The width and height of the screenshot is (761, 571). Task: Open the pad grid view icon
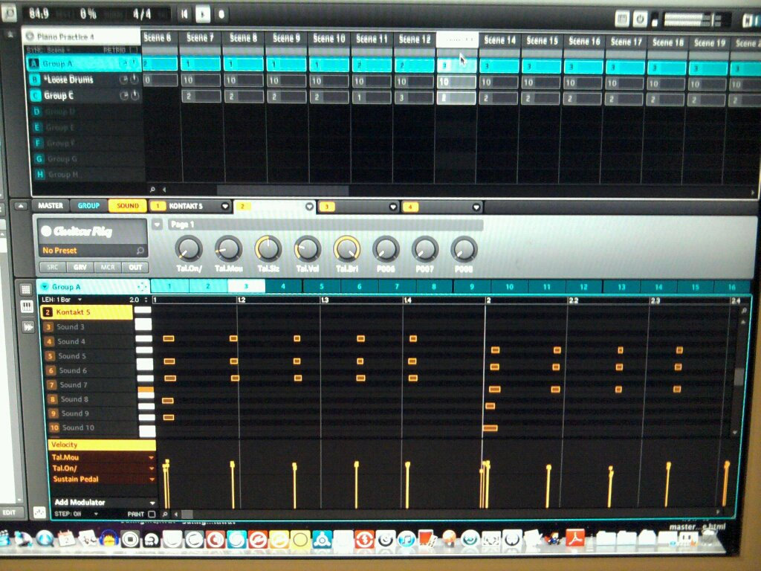26,289
